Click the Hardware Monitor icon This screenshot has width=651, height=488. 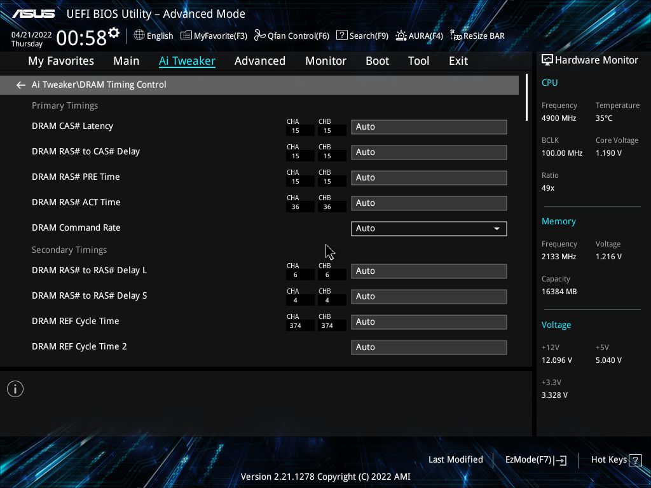547,60
